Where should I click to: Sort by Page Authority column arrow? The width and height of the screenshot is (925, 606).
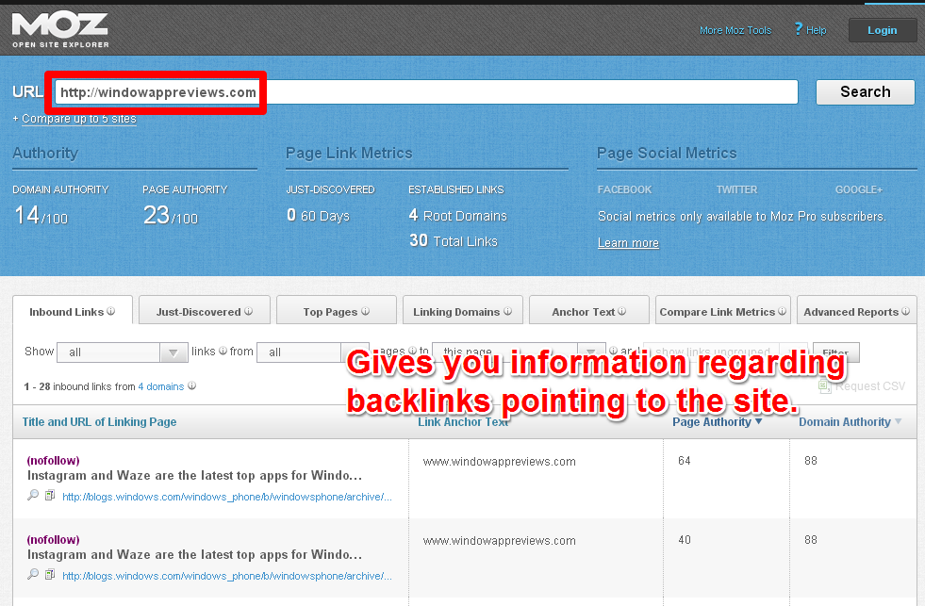[x=758, y=422]
